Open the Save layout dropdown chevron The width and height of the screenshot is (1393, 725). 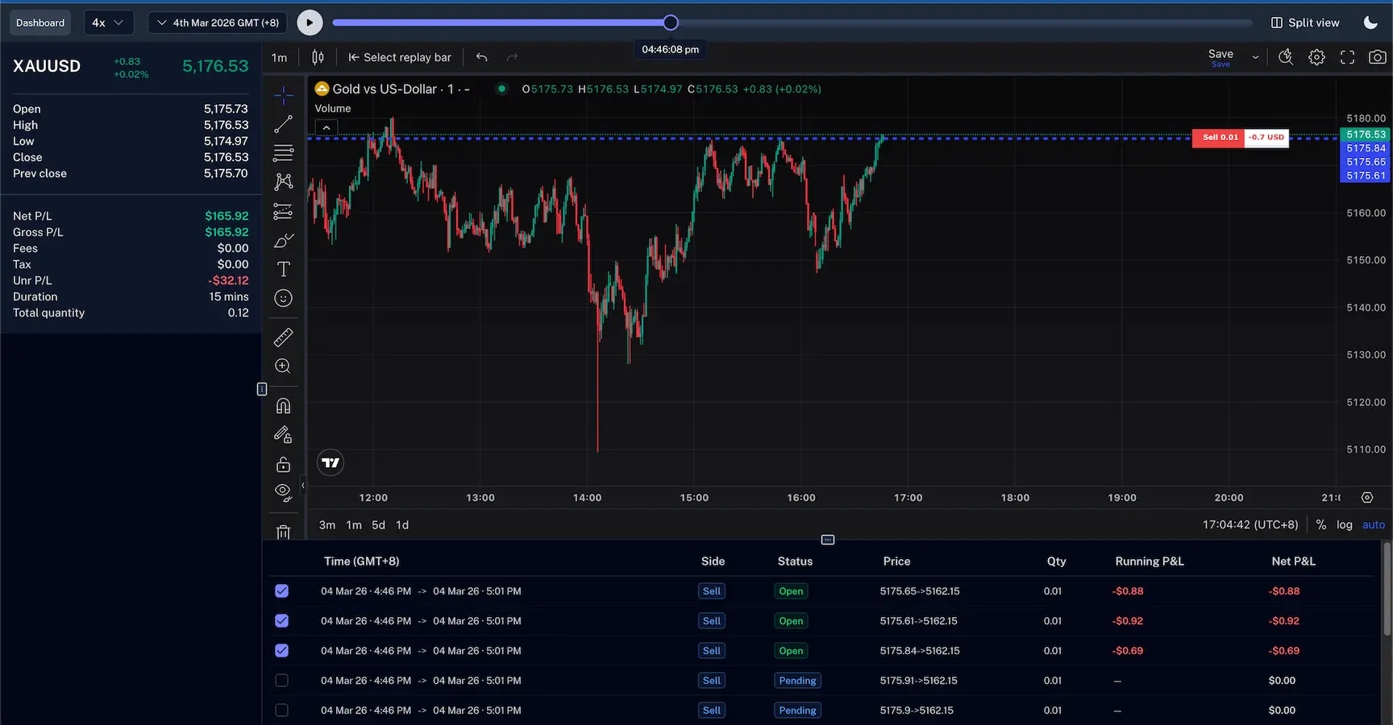[x=1255, y=57]
